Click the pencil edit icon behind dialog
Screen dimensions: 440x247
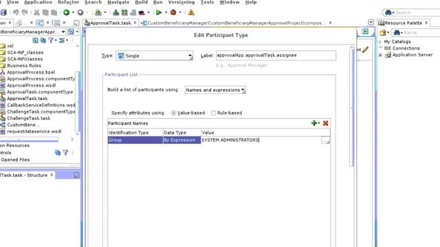pyautogui.click(x=365, y=49)
